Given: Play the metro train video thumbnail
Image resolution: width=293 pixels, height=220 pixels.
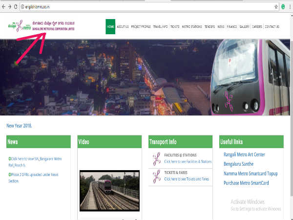Looking at the screenshot, I should coord(109,191).
